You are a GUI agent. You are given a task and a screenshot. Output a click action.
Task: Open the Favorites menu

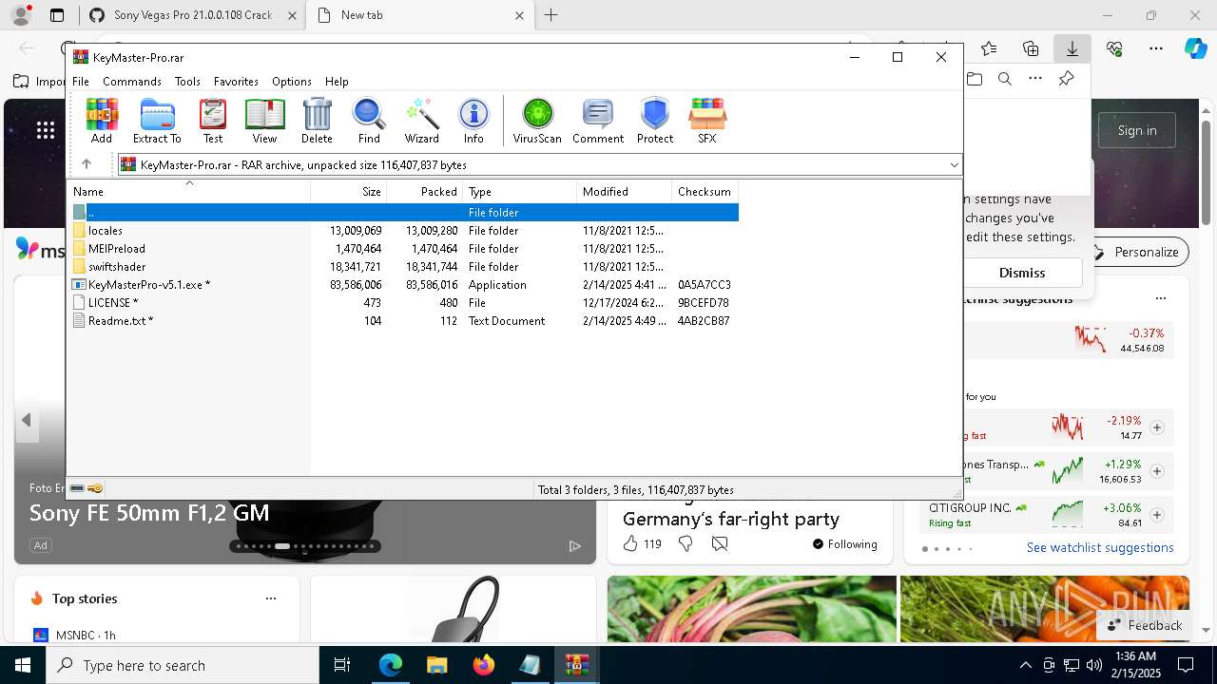point(236,82)
